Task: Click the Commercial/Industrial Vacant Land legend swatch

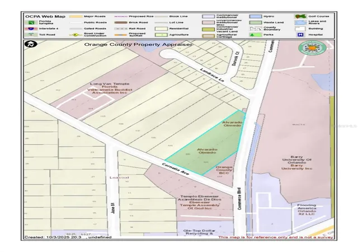Action: click(x=208, y=29)
